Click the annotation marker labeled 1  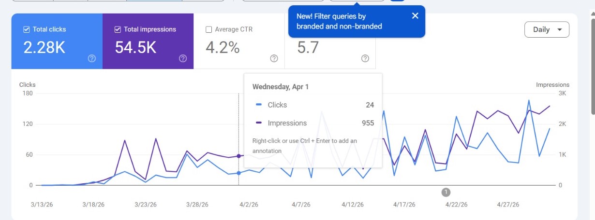(x=446, y=192)
